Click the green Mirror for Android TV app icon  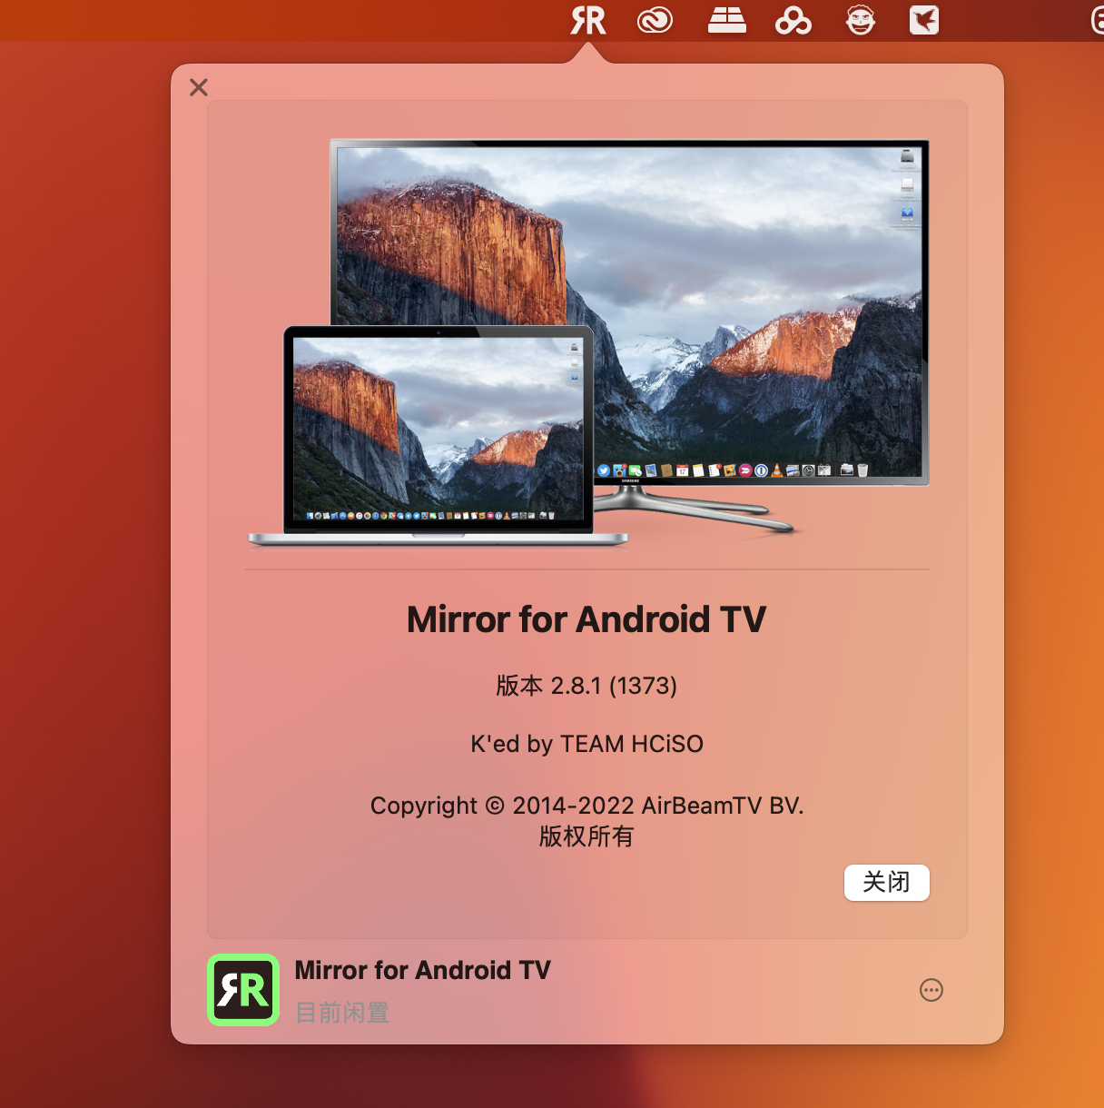click(243, 990)
